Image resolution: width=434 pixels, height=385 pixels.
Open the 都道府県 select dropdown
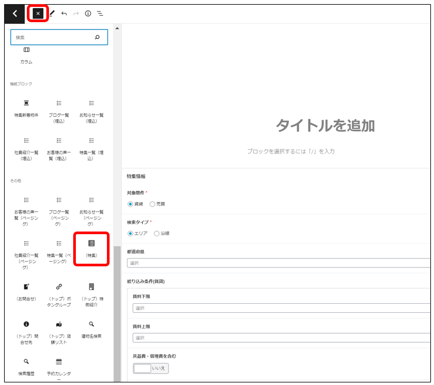278,263
